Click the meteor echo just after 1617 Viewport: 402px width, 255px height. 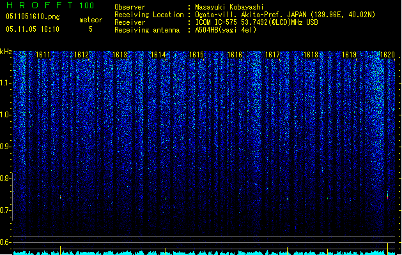pos(288,198)
